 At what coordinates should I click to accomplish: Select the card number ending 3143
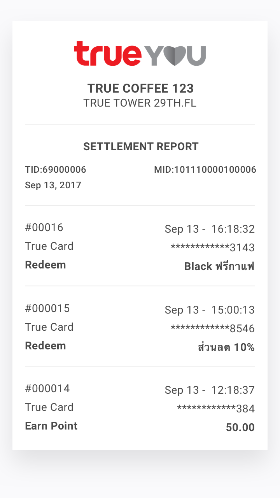pyautogui.click(x=213, y=248)
